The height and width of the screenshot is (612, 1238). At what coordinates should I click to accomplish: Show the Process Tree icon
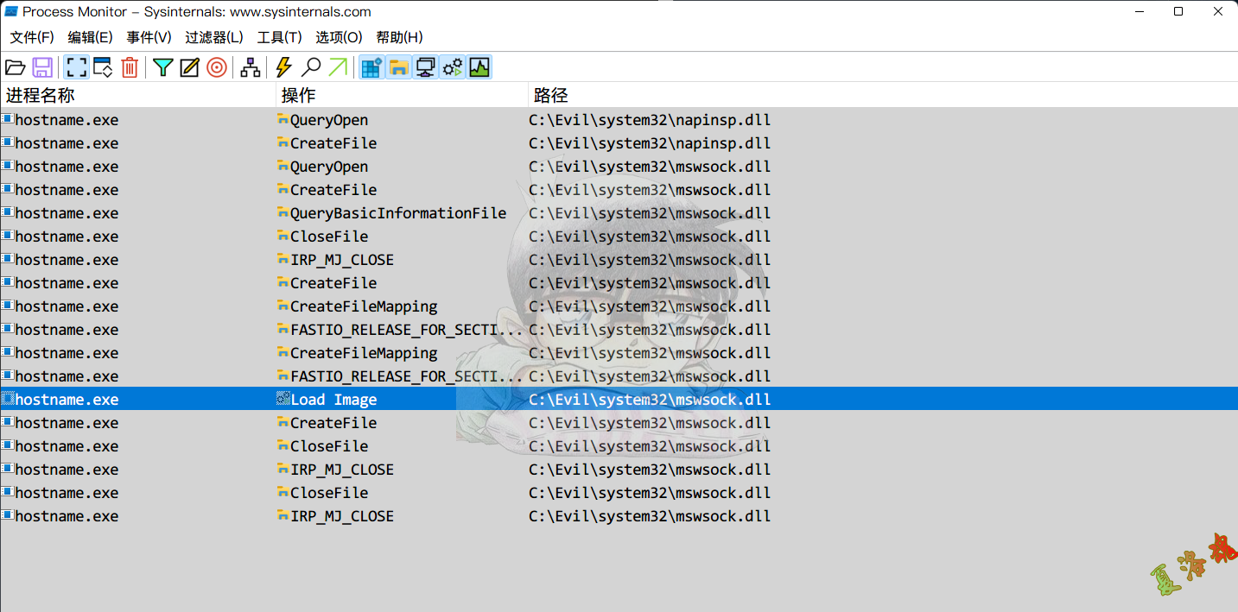(251, 67)
